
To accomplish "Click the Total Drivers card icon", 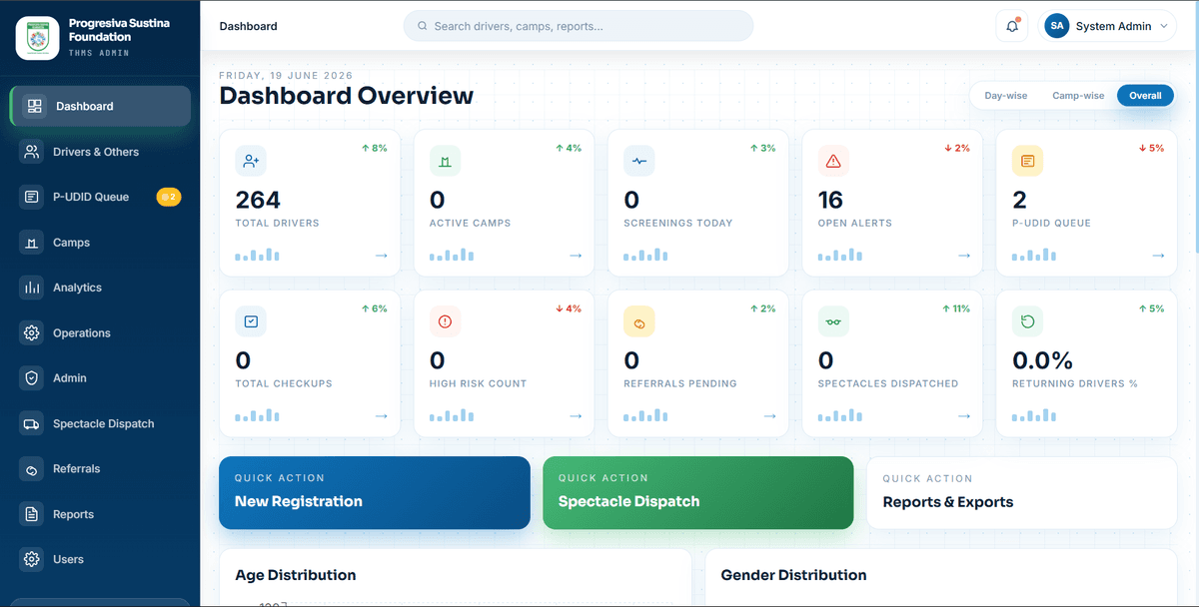I will (251, 161).
